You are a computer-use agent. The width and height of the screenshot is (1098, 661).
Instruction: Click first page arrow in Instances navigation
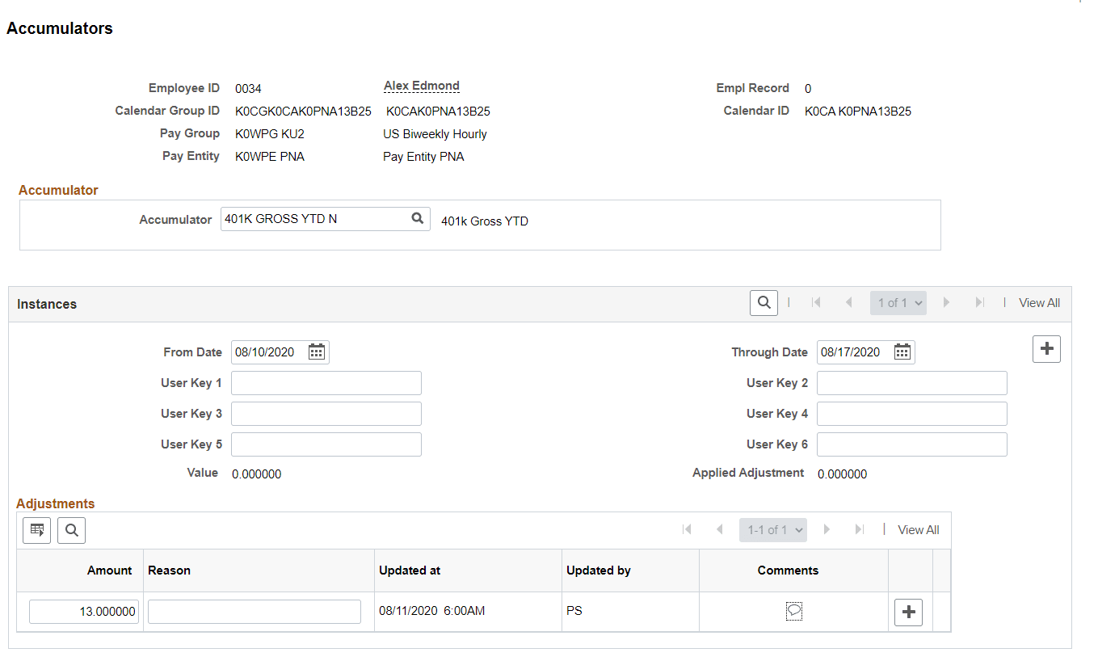(x=816, y=302)
